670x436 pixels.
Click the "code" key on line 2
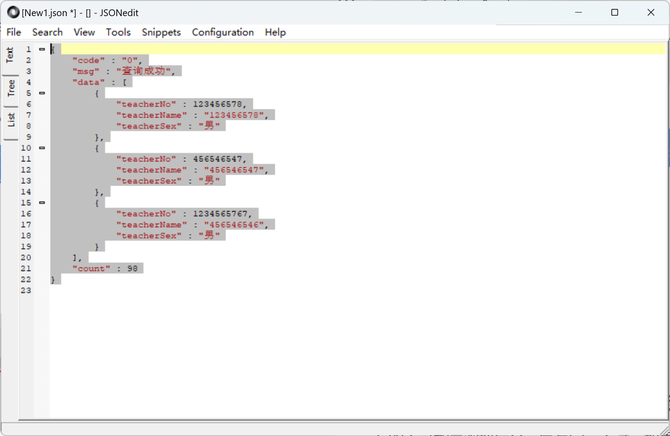89,60
